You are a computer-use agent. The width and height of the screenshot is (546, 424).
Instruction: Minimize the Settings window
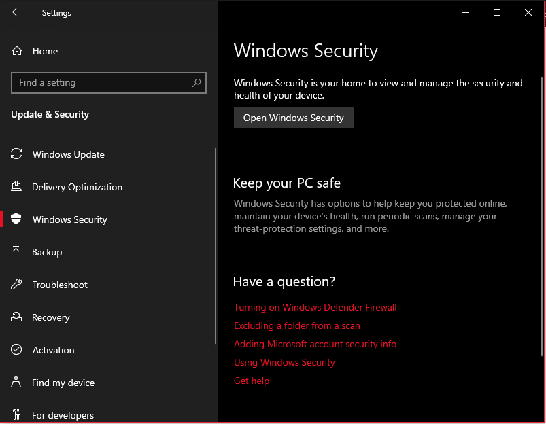click(466, 12)
